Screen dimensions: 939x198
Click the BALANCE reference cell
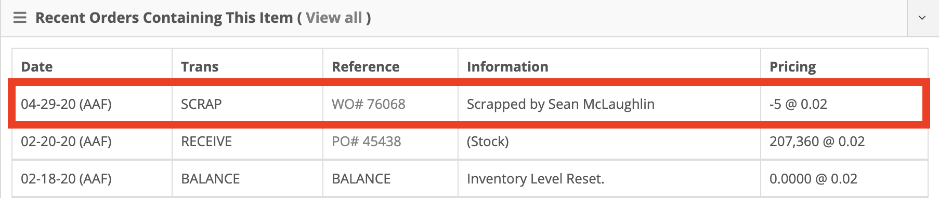390,179
